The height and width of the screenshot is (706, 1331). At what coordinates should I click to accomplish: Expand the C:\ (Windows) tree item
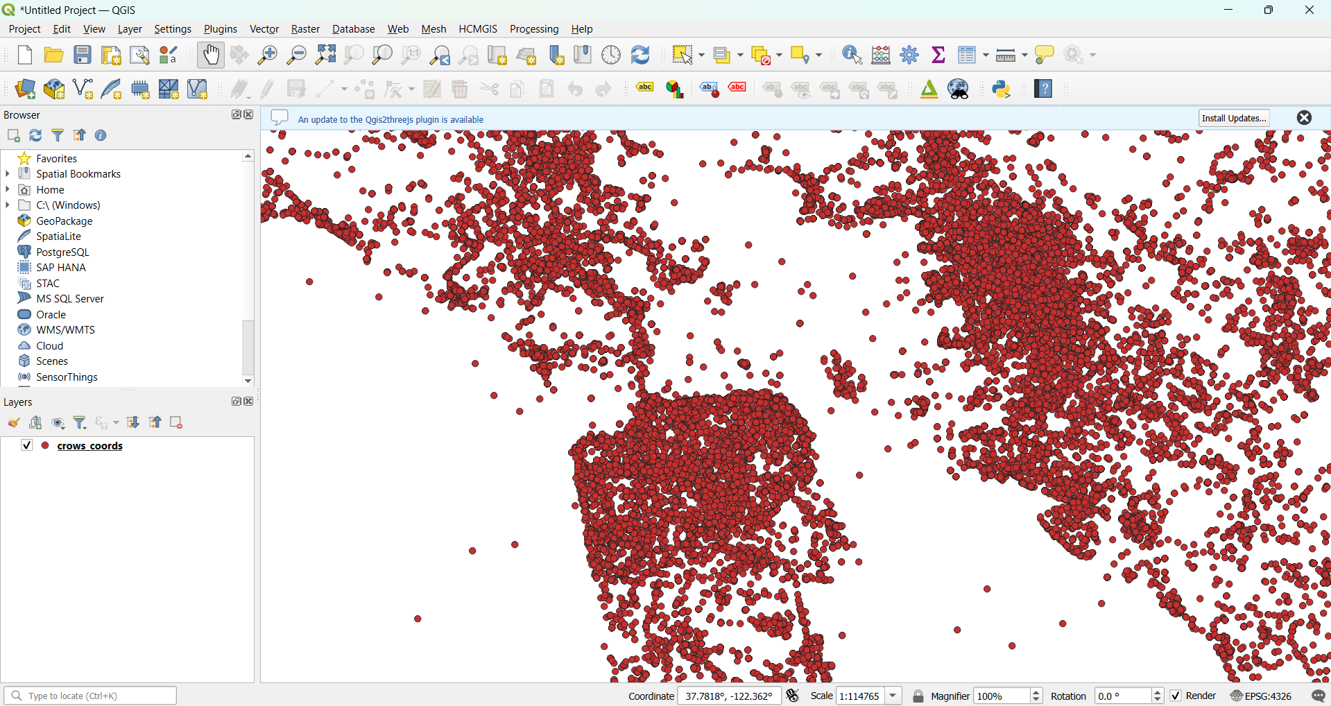(8, 205)
